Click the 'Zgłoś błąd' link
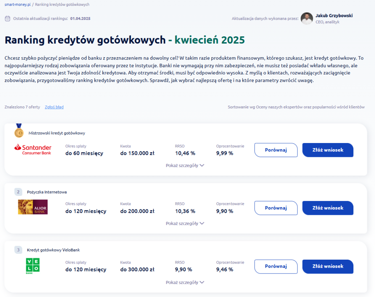Image resolution: width=375 pixels, height=297 pixels. pyautogui.click(x=54, y=107)
